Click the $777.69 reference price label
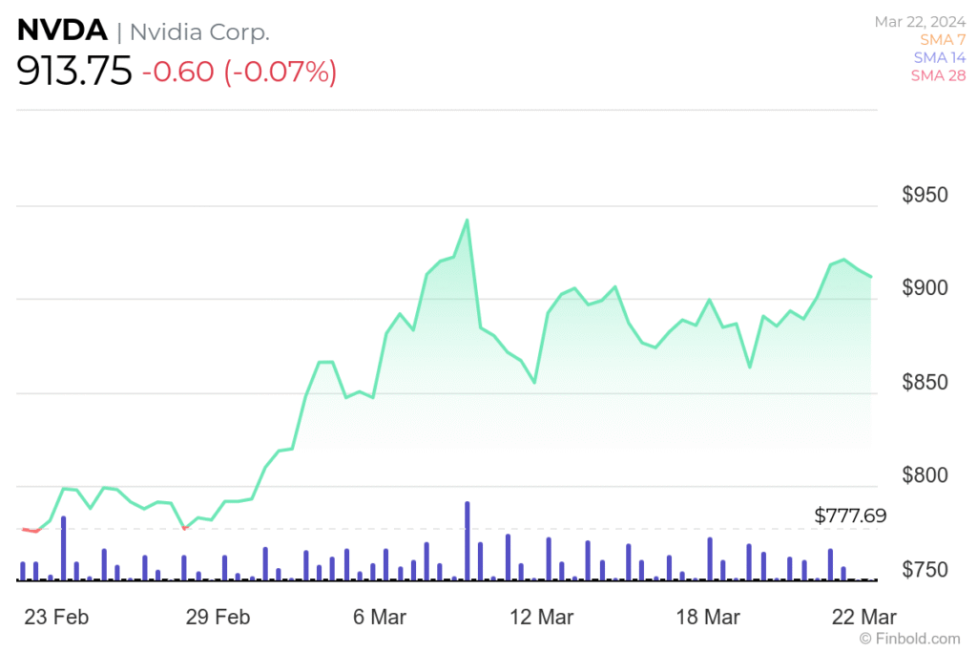Image resolution: width=977 pixels, height=652 pixels. coord(850,515)
